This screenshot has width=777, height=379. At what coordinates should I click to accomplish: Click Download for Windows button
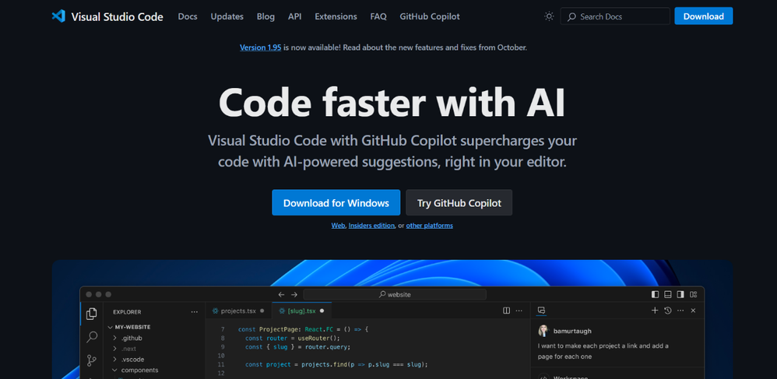pyautogui.click(x=336, y=202)
